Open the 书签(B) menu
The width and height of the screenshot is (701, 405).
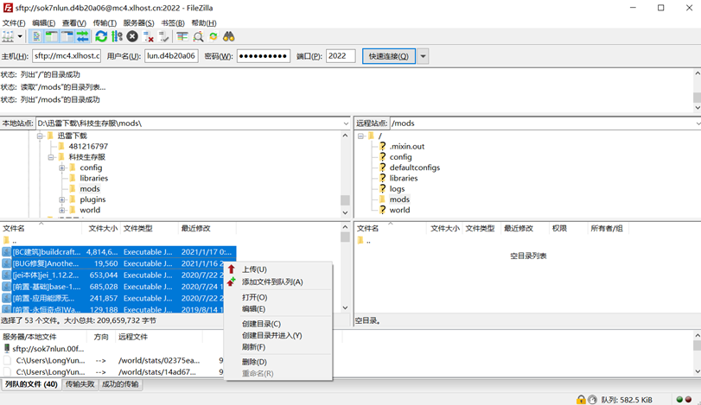[x=173, y=22]
